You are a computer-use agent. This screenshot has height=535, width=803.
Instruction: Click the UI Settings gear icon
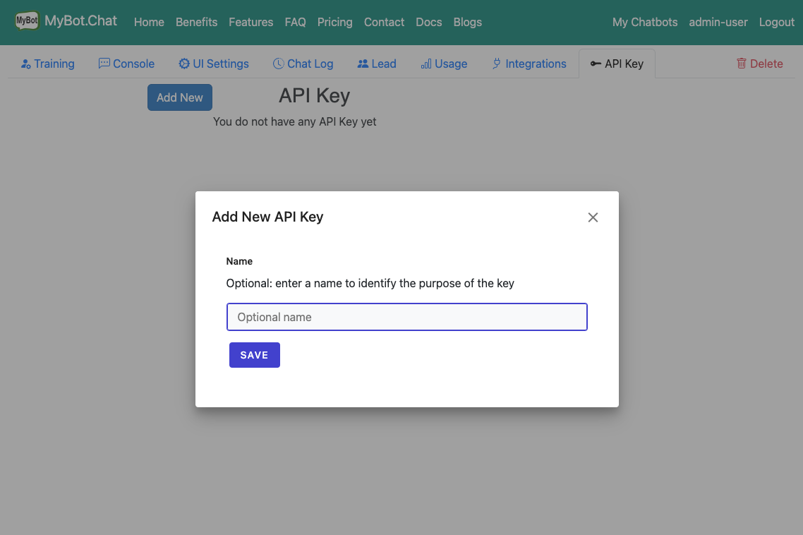point(183,64)
